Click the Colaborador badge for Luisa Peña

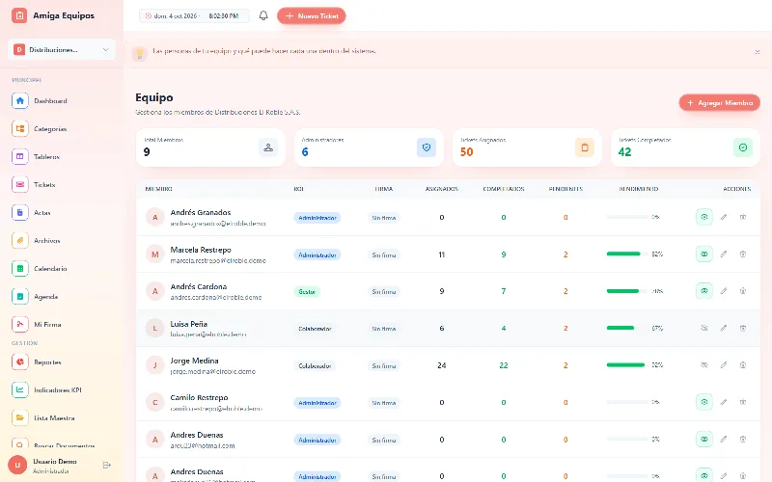click(315, 329)
